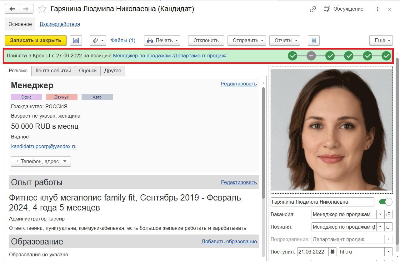The width and height of the screenshot is (400, 266).
Task: Open the "Отправить" dropdown menu
Action: (x=247, y=40)
